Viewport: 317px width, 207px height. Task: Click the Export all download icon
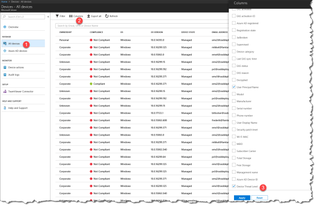pos(89,16)
